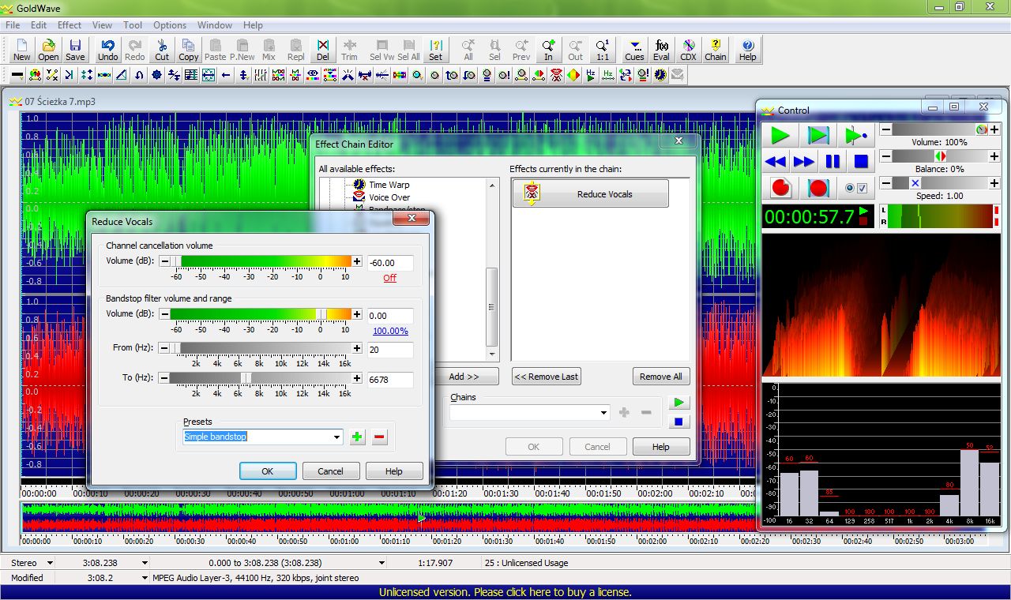Rewind using the blue double-left arrows
Viewport: 1011px width, 600px height.
[x=776, y=162]
